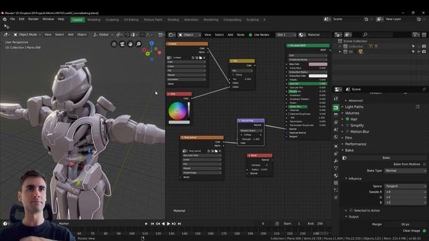Open the Modifier wrench properties tab
The image size is (429, 241).
coord(336,161)
